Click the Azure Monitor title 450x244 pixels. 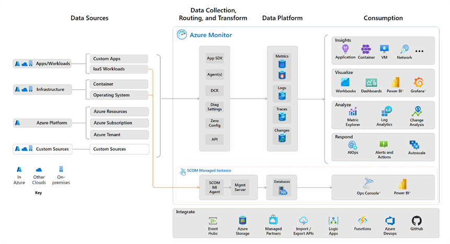tap(211, 35)
